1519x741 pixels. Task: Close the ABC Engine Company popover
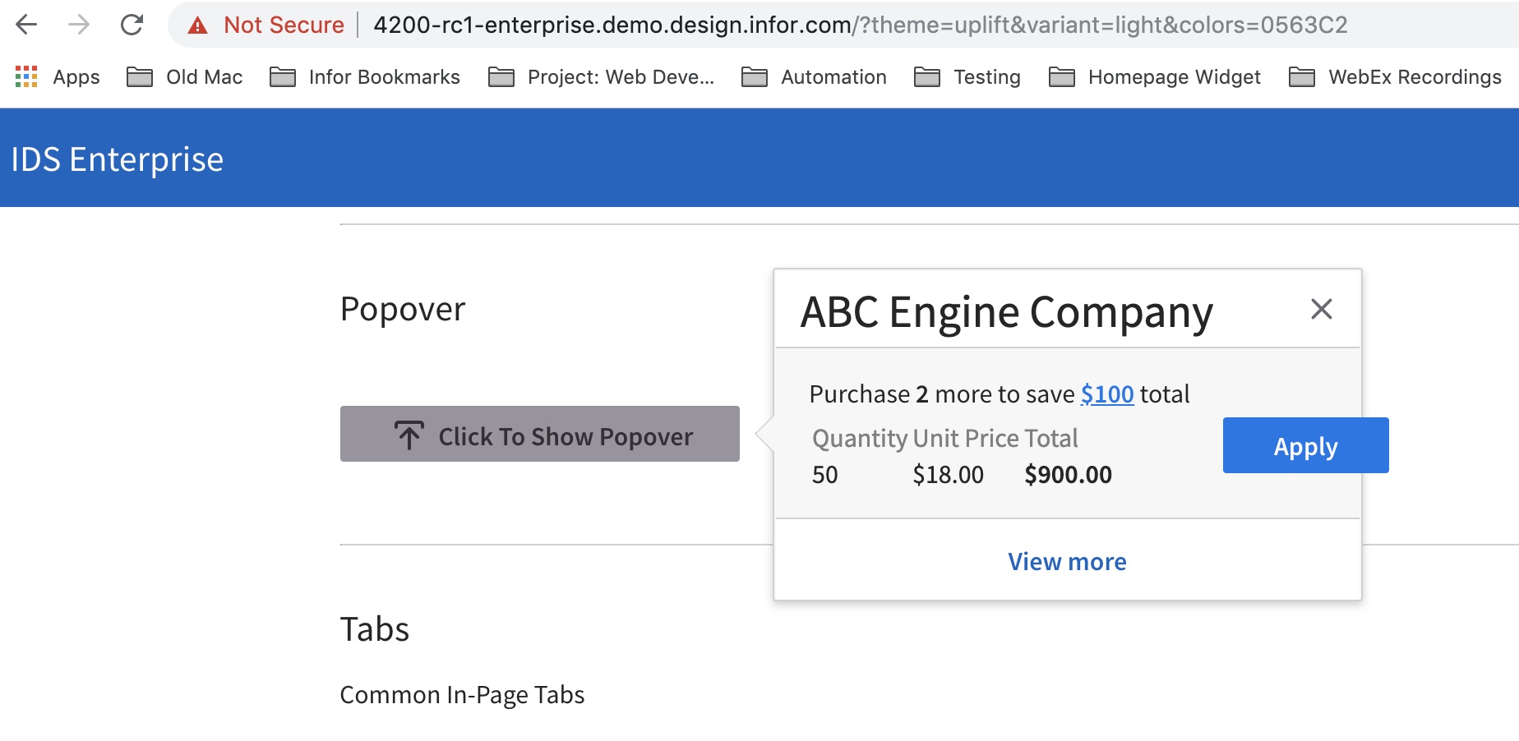coord(1321,309)
